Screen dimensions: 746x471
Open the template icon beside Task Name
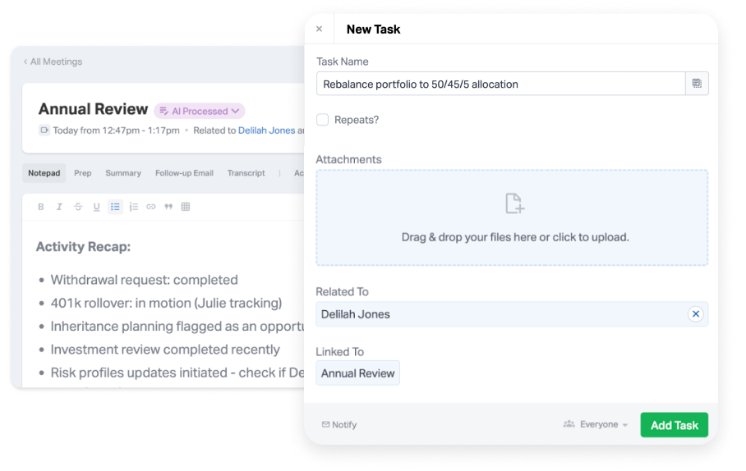click(x=697, y=84)
